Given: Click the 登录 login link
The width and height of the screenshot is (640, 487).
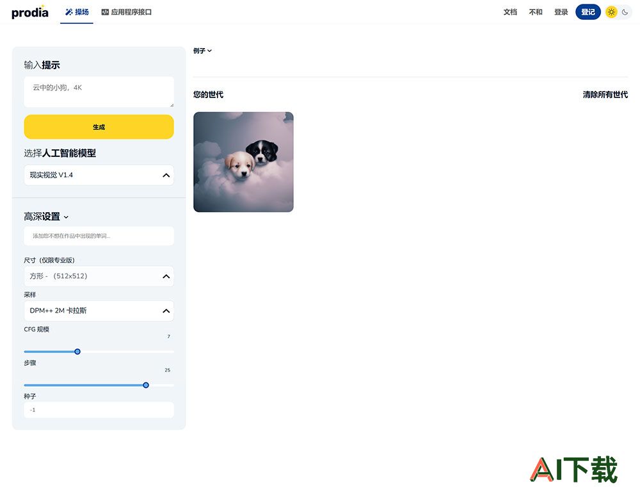Looking at the screenshot, I should coord(561,12).
